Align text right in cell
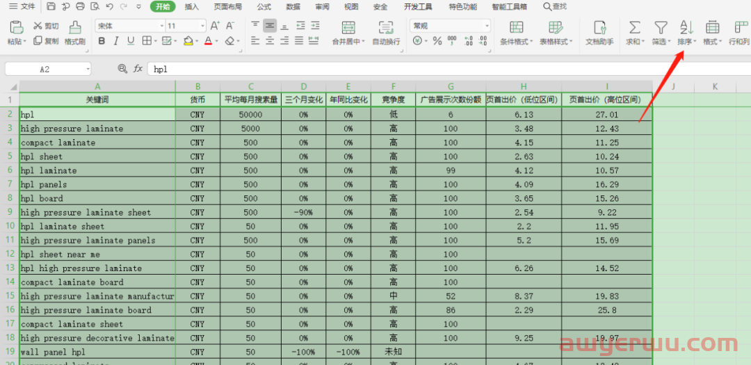This screenshot has width=751, height=365. click(284, 41)
